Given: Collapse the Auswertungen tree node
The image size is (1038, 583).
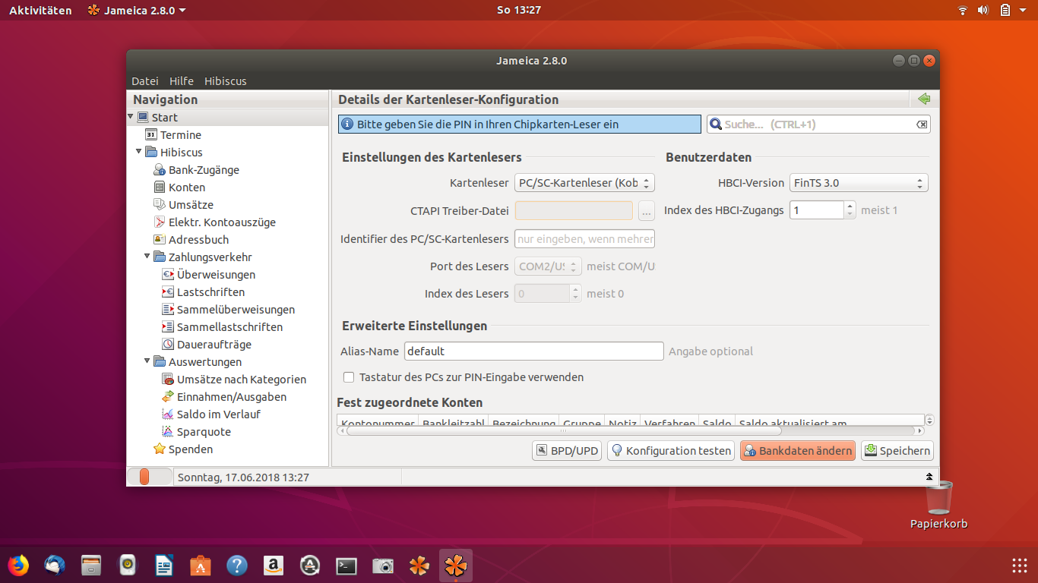Looking at the screenshot, I should (147, 361).
